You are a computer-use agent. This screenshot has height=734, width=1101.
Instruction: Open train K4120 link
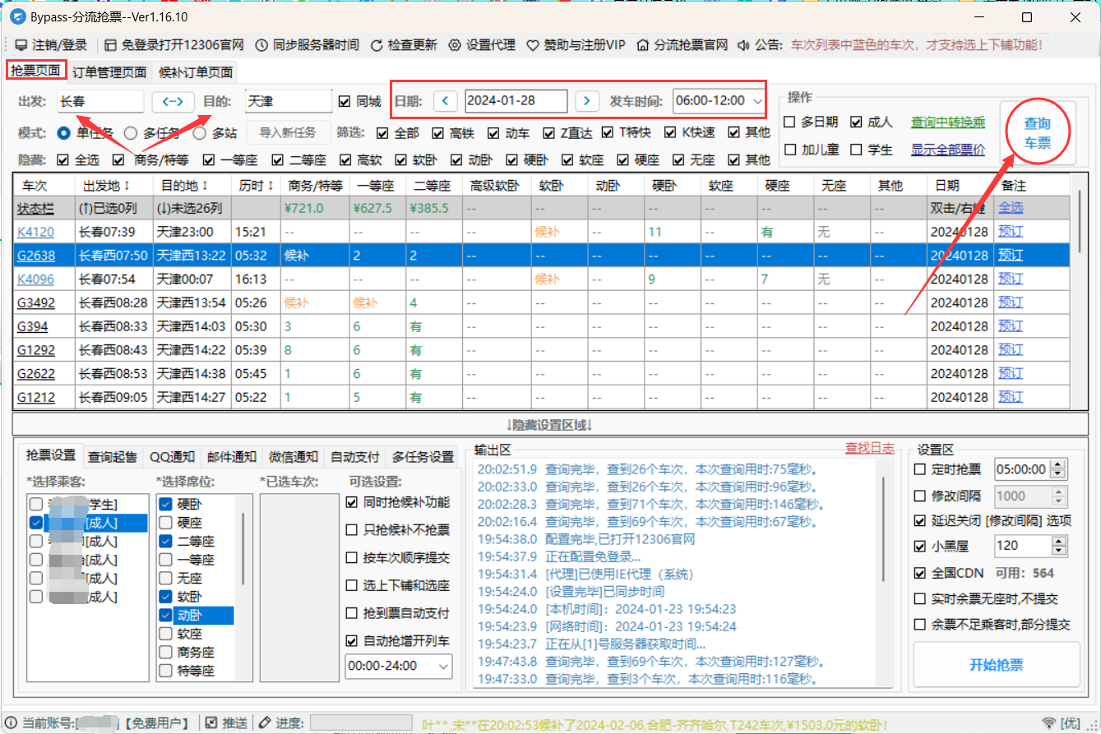(x=36, y=233)
